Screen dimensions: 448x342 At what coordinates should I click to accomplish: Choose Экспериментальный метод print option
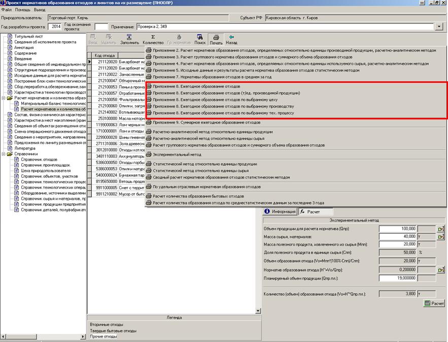point(177,154)
